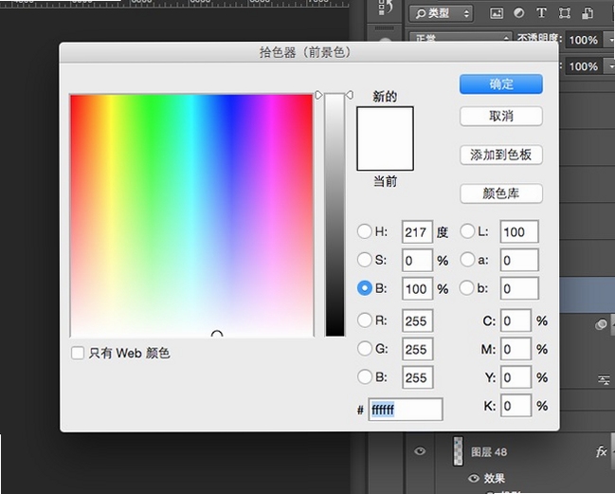Click the H value field showing 217
Viewport: 615px width, 494px height.
417,232
